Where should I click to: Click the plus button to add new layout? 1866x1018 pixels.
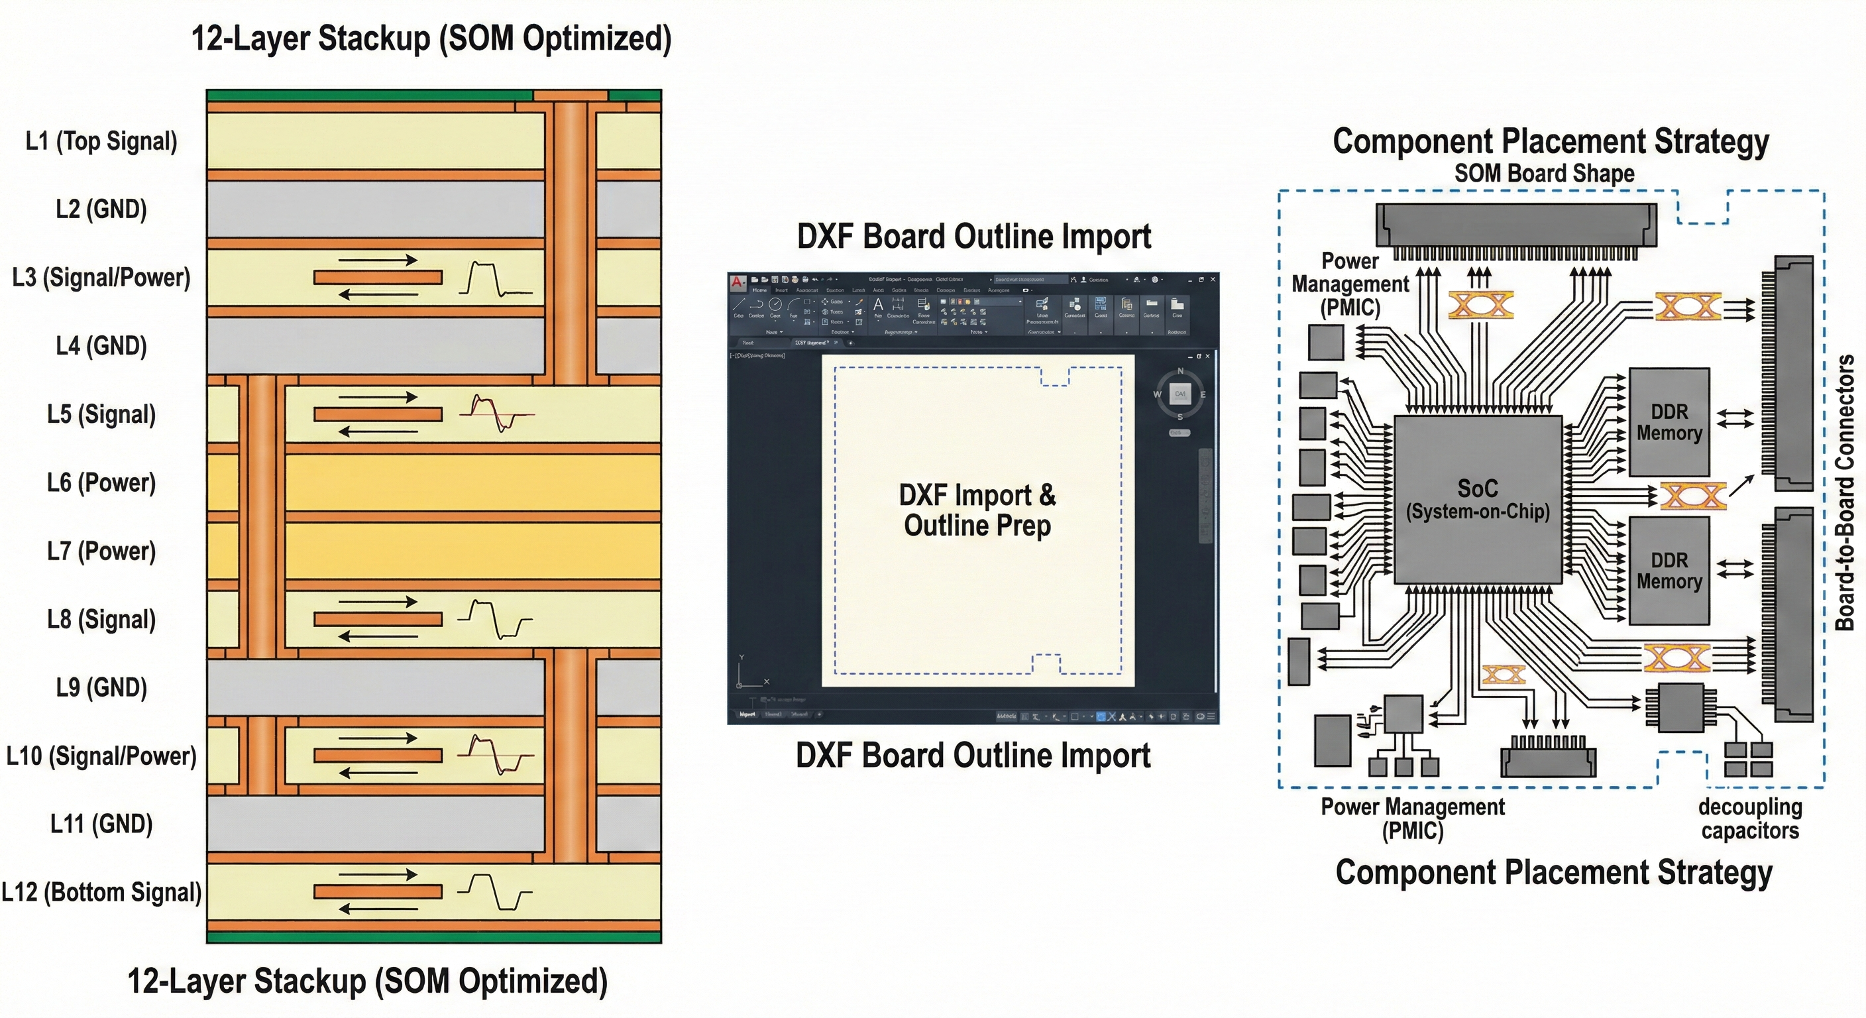(819, 714)
